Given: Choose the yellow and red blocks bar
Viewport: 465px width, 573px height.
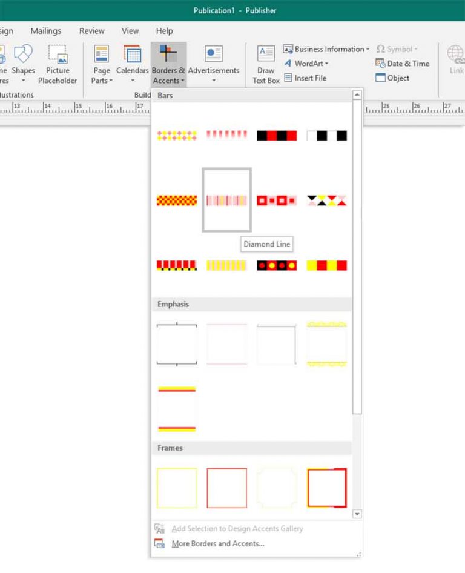Looking at the screenshot, I should pyautogui.click(x=326, y=265).
